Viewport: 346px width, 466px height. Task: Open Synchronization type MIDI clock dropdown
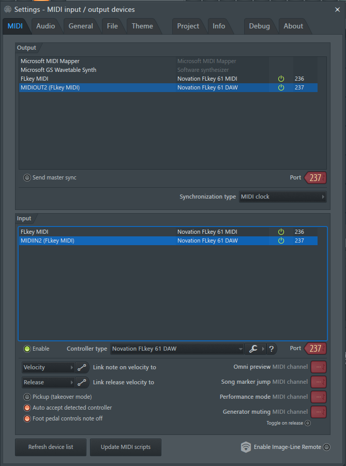click(x=282, y=197)
